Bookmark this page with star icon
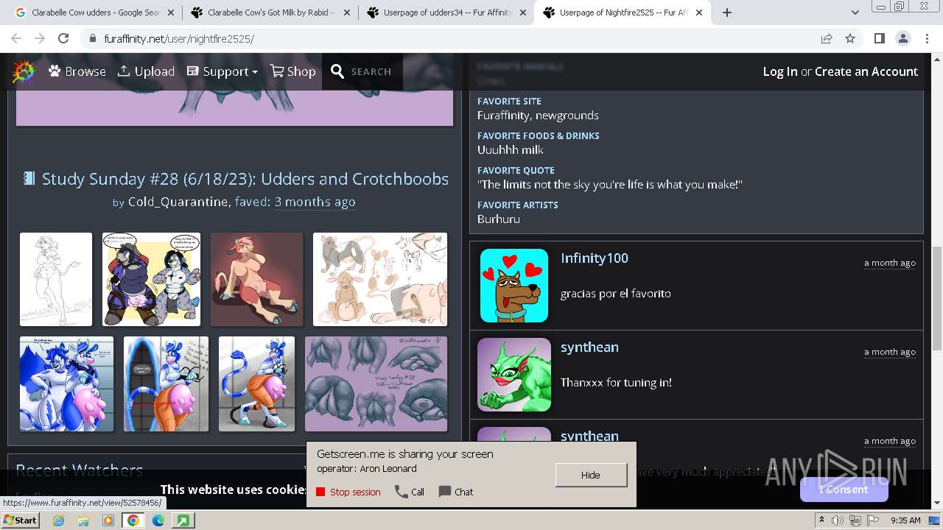The image size is (943, 530). point(850,38)
